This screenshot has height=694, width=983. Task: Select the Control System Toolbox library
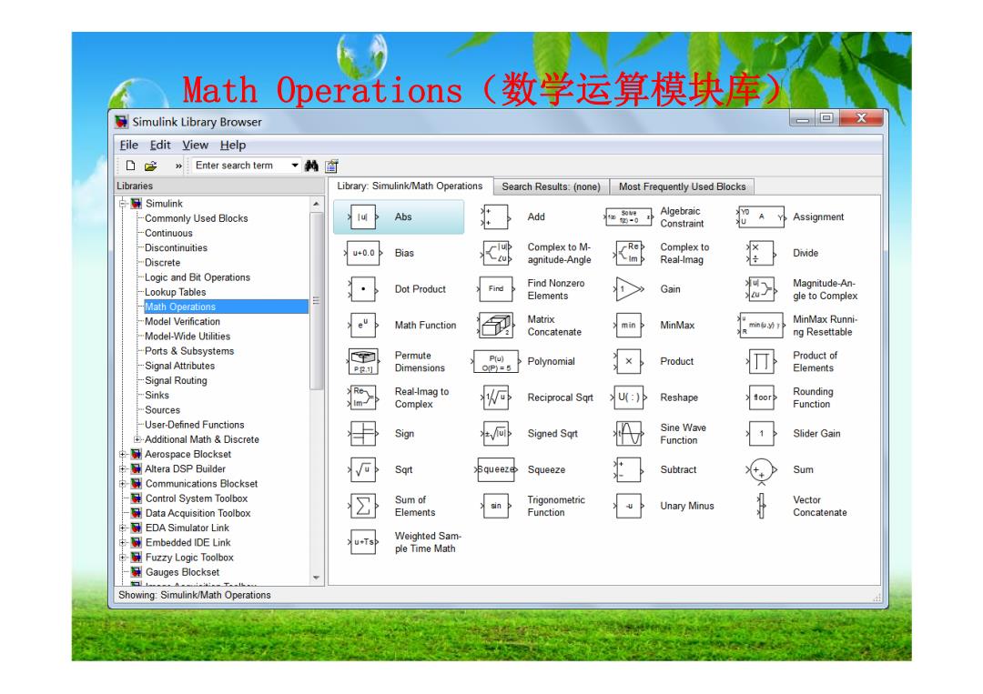197,498
